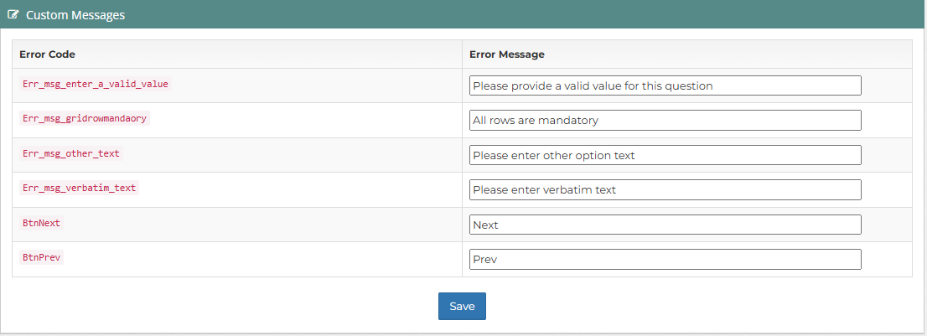Focus the 'All rows are mandatory' input box
The height and width of the screenshot is (336, 927).
(665, 121)
